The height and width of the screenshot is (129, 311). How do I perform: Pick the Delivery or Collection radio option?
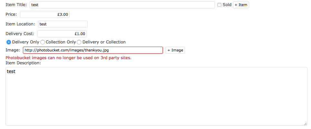coord(79,42)
